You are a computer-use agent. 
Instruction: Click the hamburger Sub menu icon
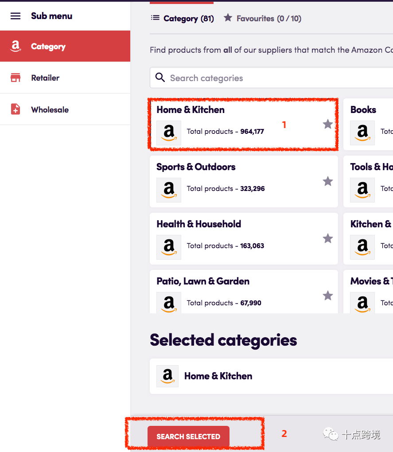[16, 16]
